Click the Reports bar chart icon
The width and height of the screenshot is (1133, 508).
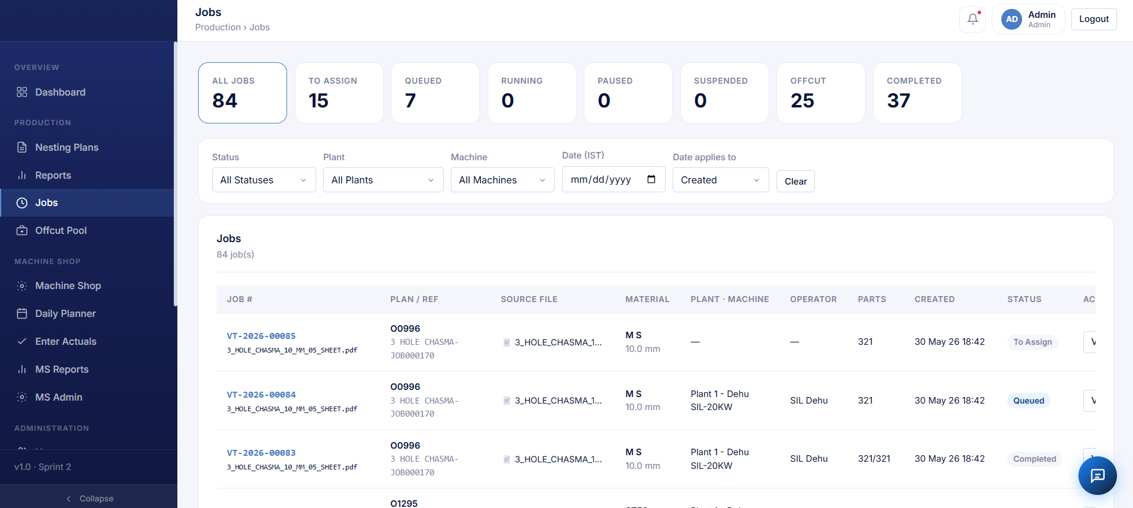22,175
